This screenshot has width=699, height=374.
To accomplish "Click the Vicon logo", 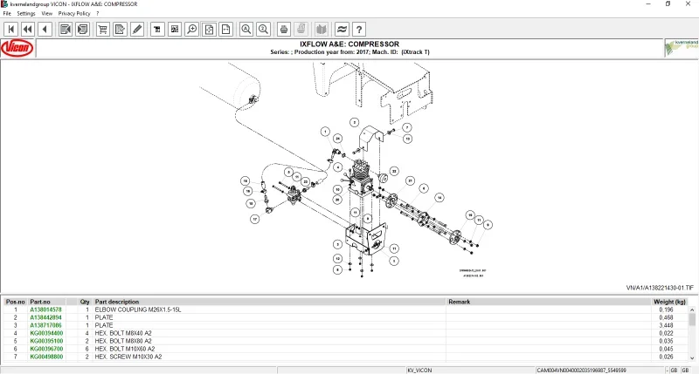I will tap(17, 48).
